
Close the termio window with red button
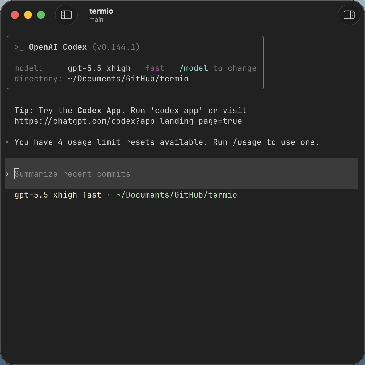15,15
